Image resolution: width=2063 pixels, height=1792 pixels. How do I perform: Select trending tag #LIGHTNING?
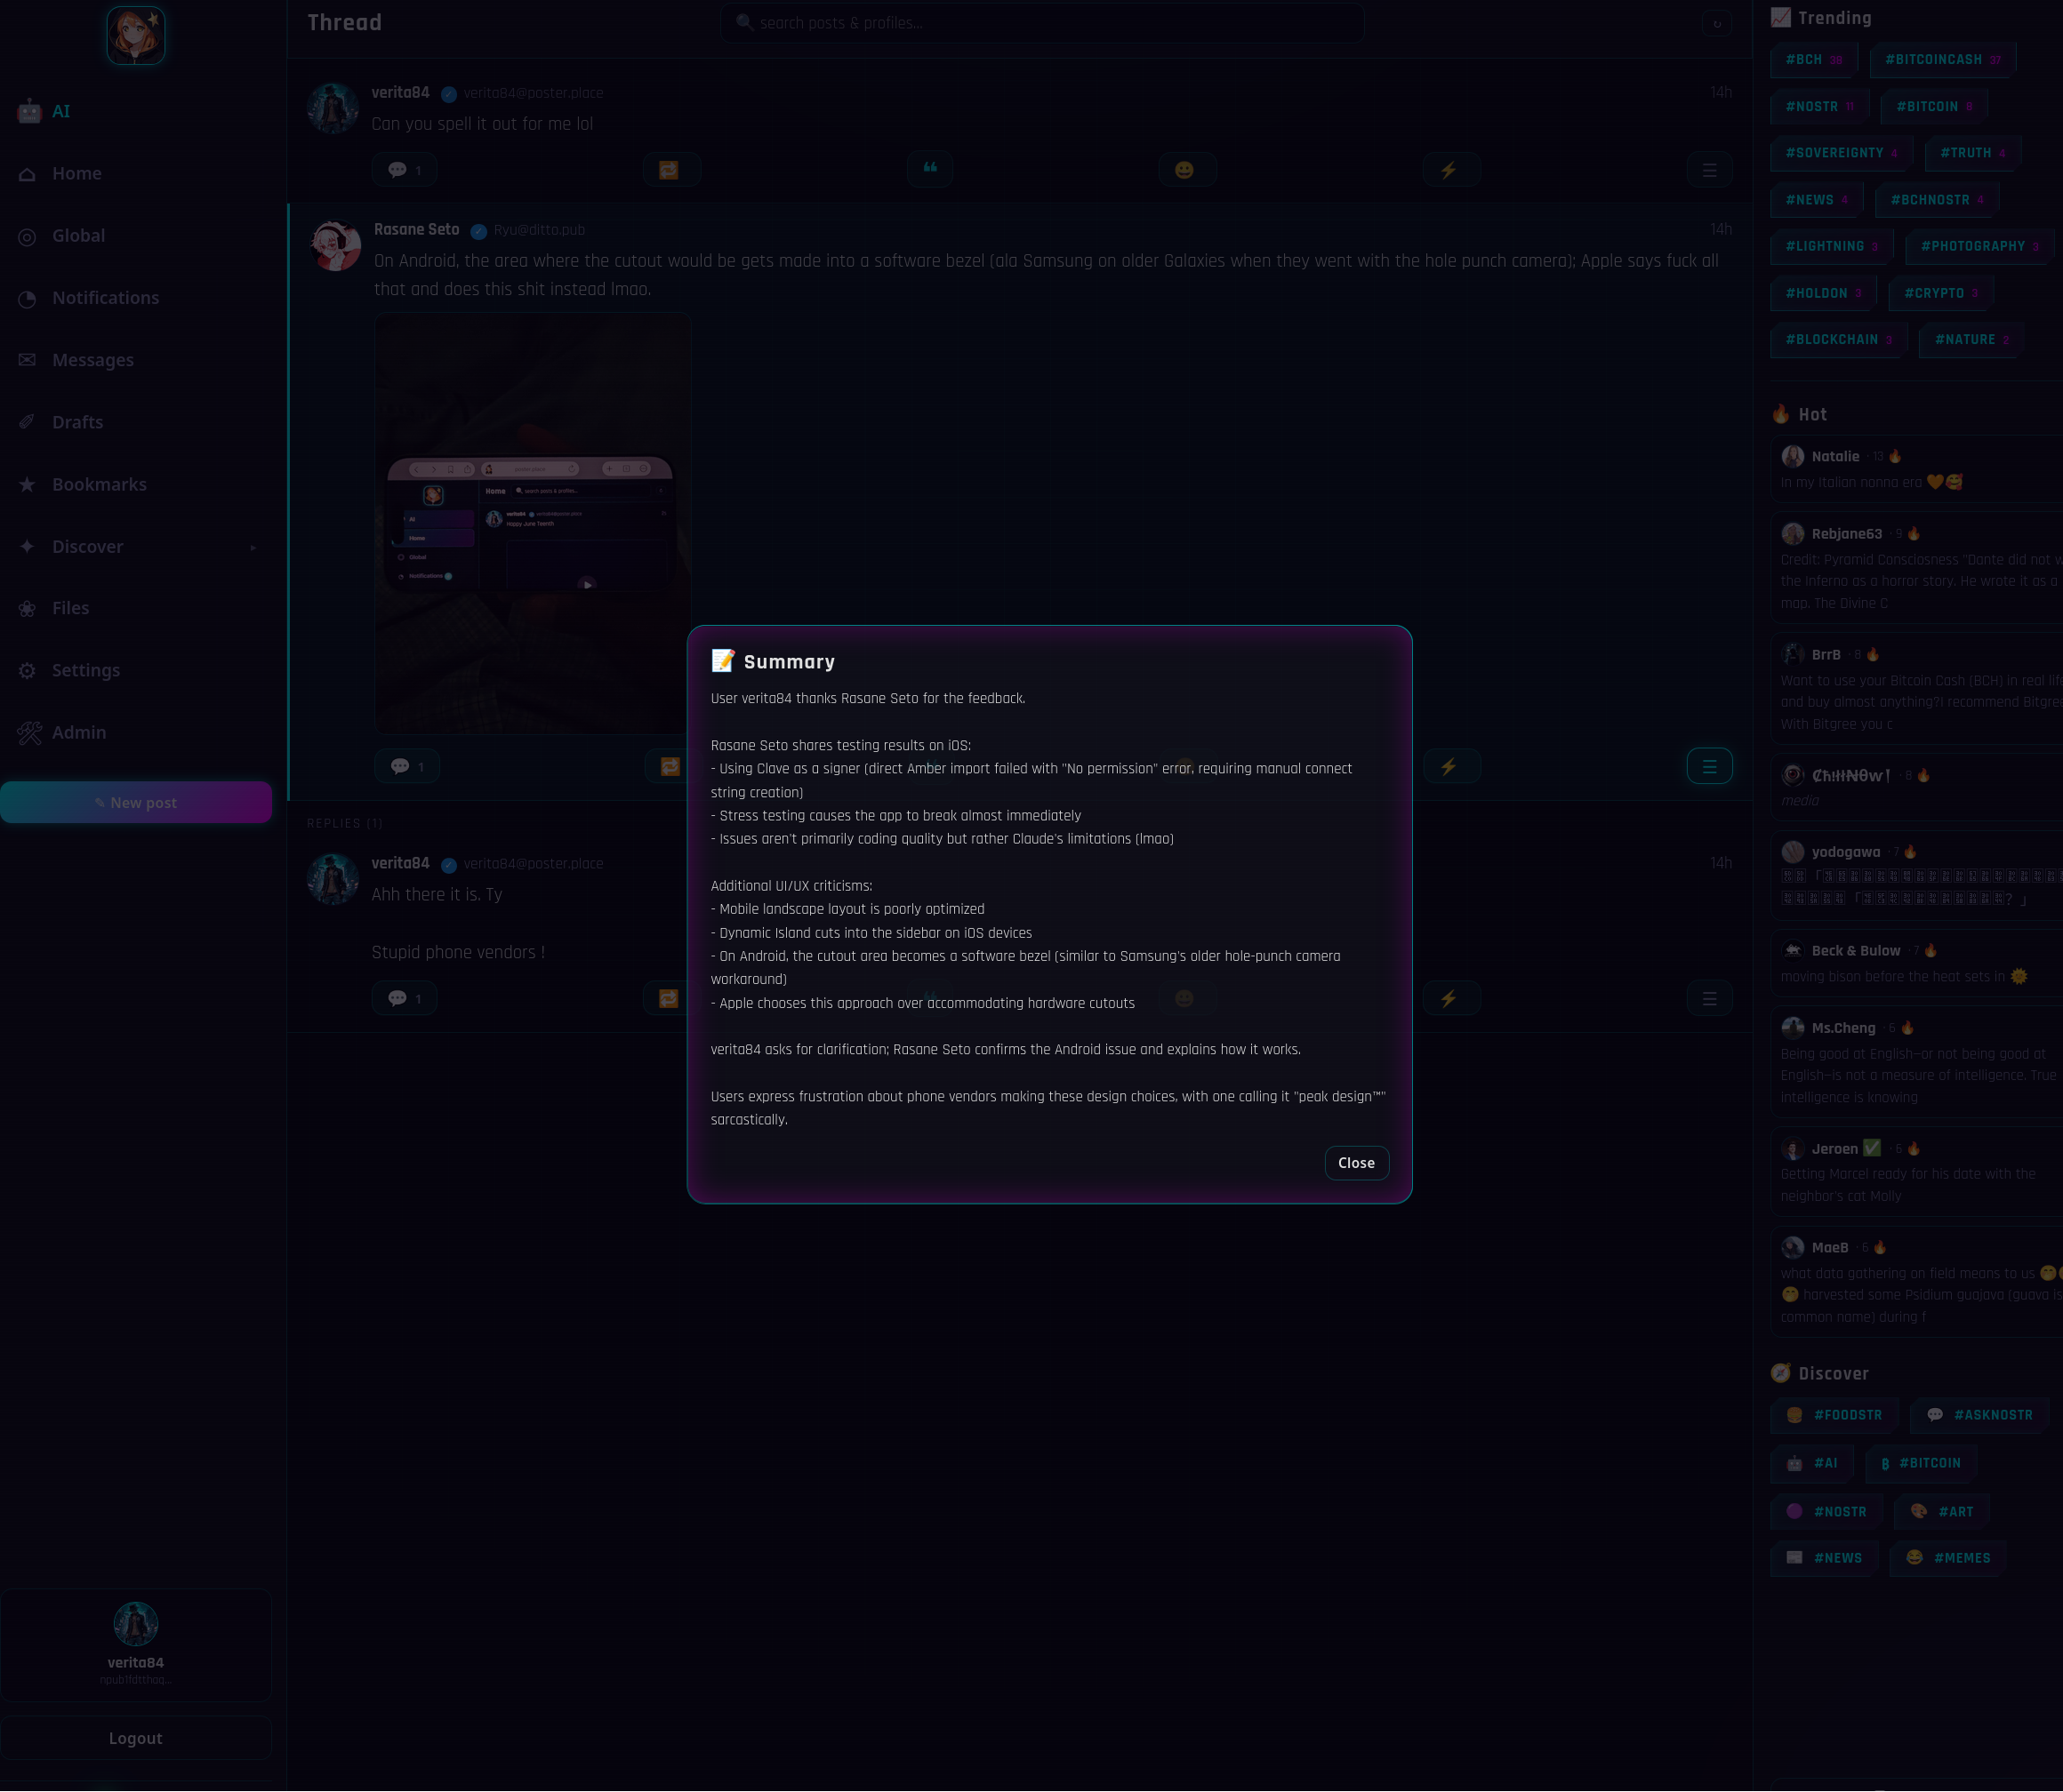pyautogui.click(x=1832, y=246)
